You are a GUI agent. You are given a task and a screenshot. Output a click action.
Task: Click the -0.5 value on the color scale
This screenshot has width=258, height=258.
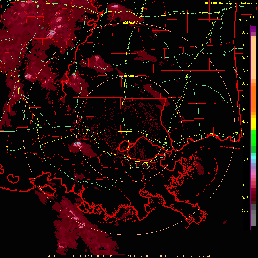tap(244, 198)
